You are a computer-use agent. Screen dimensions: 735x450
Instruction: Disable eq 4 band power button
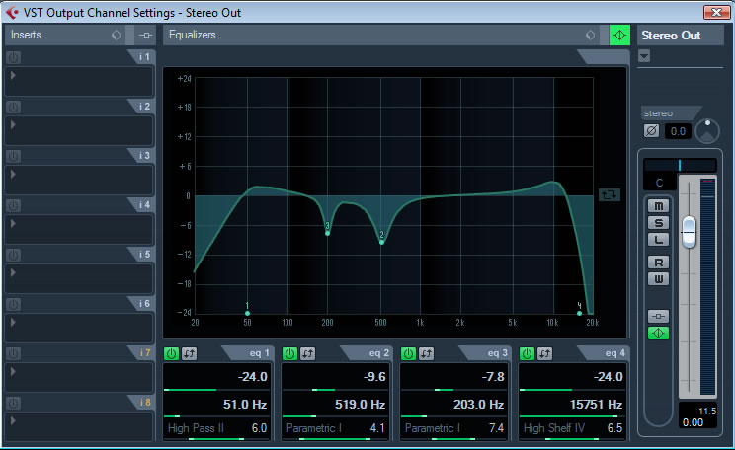pyautogui.click(x=527, y=353)
